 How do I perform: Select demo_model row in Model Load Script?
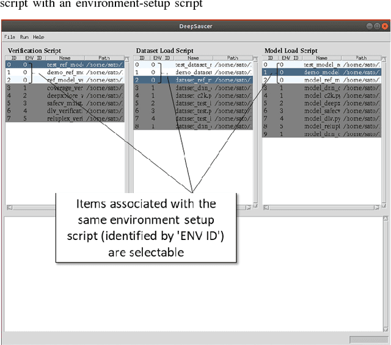tap(321, 72)
